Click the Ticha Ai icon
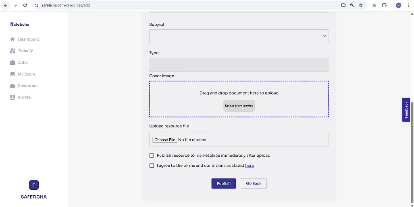The image size is (414, 207). point(12,51)
